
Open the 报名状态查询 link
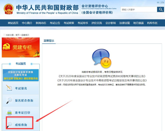pos(24,100)
